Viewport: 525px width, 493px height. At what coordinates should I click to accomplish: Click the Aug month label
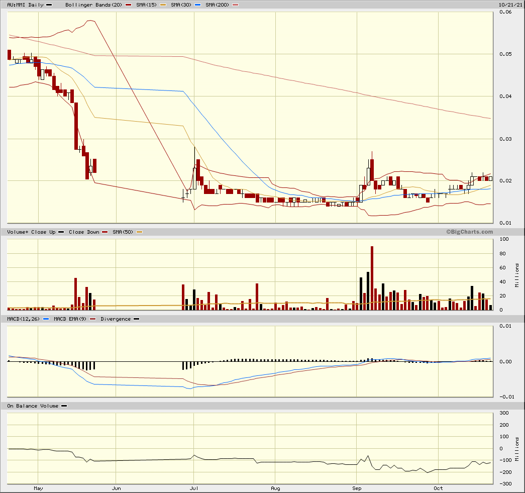275,488
